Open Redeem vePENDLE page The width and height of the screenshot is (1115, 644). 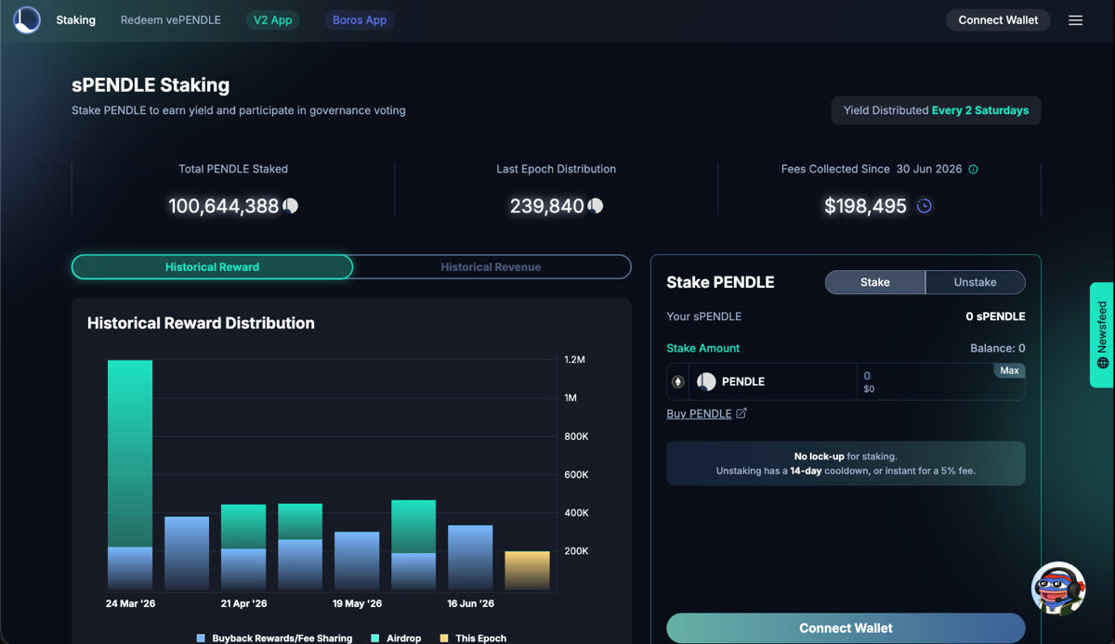click(171, 19)
